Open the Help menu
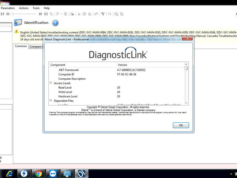This screenshot has width=237, height=178. (x=47, y=8)
